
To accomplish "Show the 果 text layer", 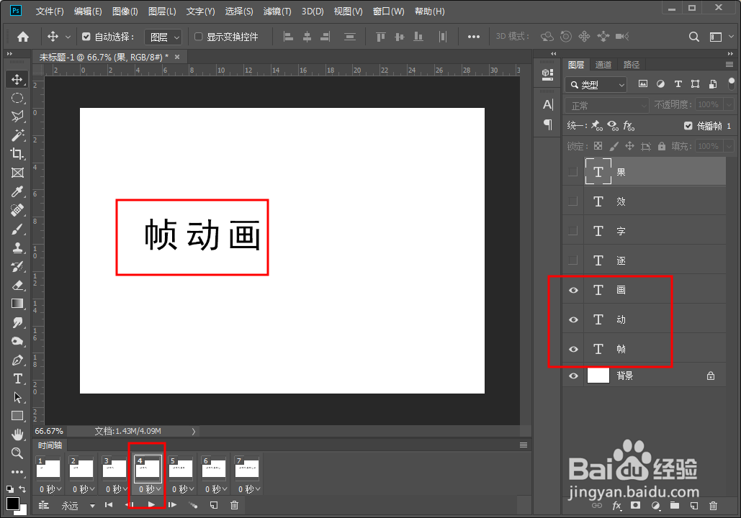I will tap(572, 171).
